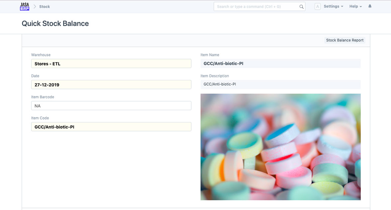The height and width of the screenshot is (210, 391).
Task: Click the Item Barcode input field
Action: pyautogui.click(x=111, y=106)
